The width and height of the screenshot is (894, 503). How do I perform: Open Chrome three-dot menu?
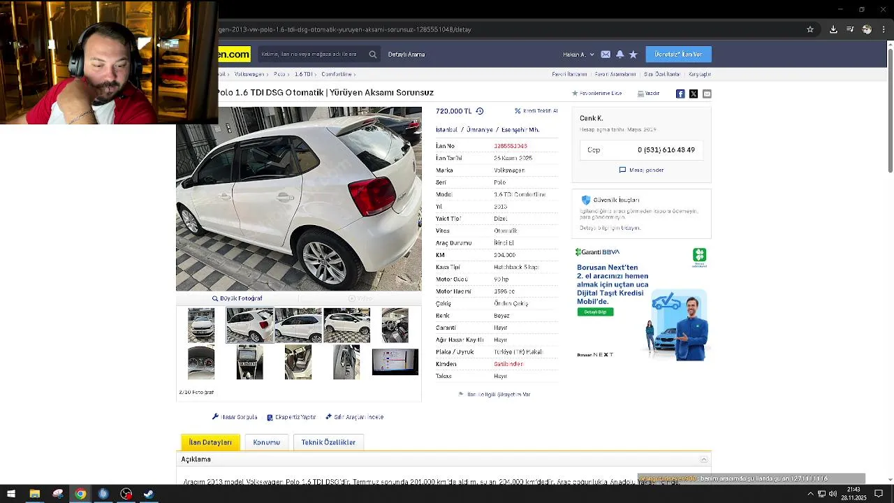point(884,29)
